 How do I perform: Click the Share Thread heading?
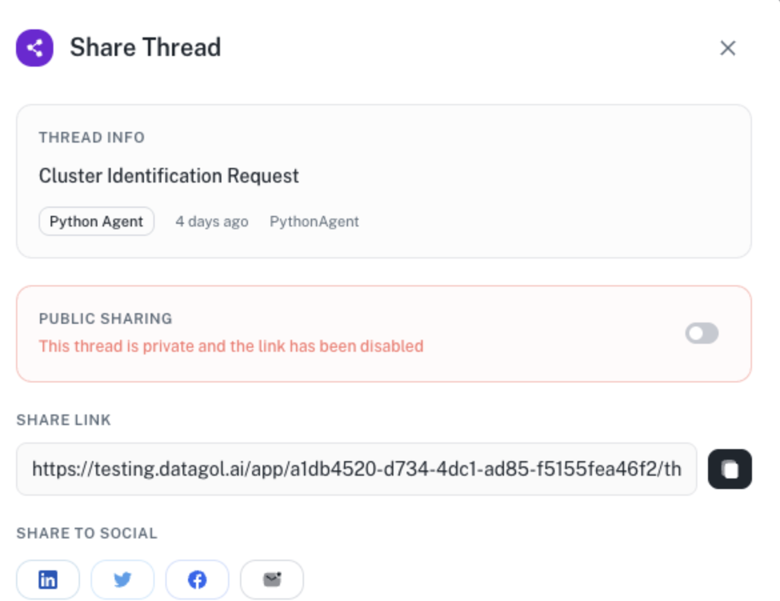[x=145, y=48]
